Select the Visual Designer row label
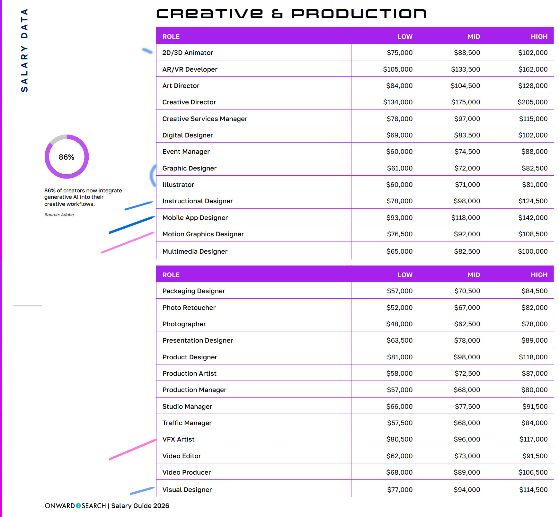559x517 pixels. tap(187, 490)
